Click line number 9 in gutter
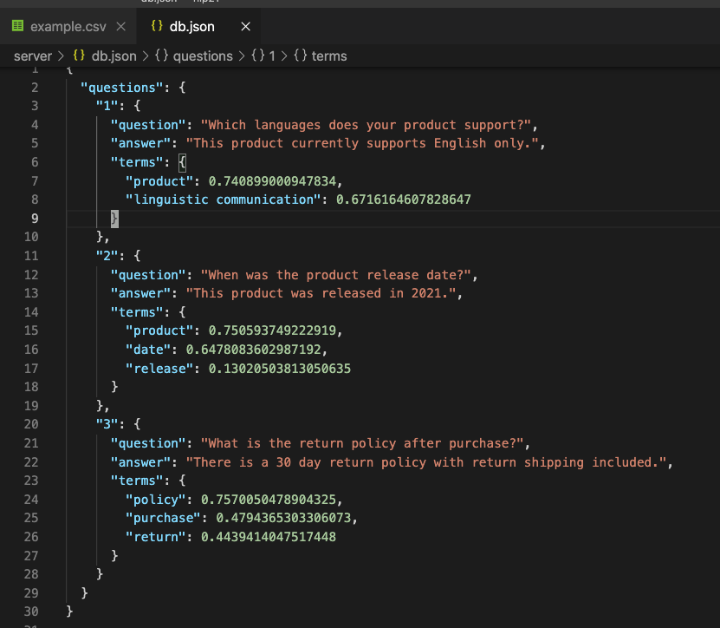The height and width of the screenshot is (628, 720). click(35, 219)
